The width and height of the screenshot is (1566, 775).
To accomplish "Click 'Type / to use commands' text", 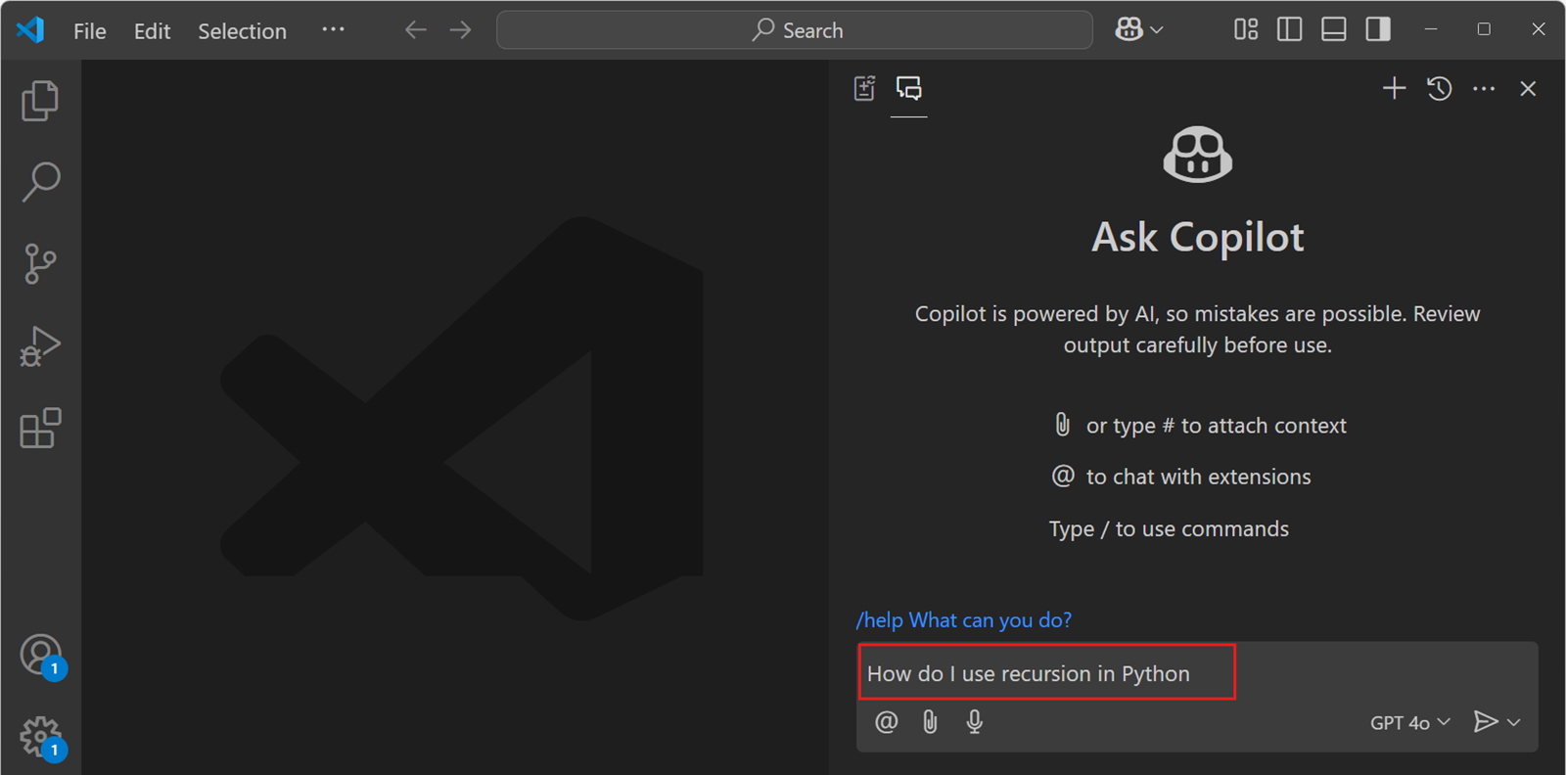I will [1169, 528].
